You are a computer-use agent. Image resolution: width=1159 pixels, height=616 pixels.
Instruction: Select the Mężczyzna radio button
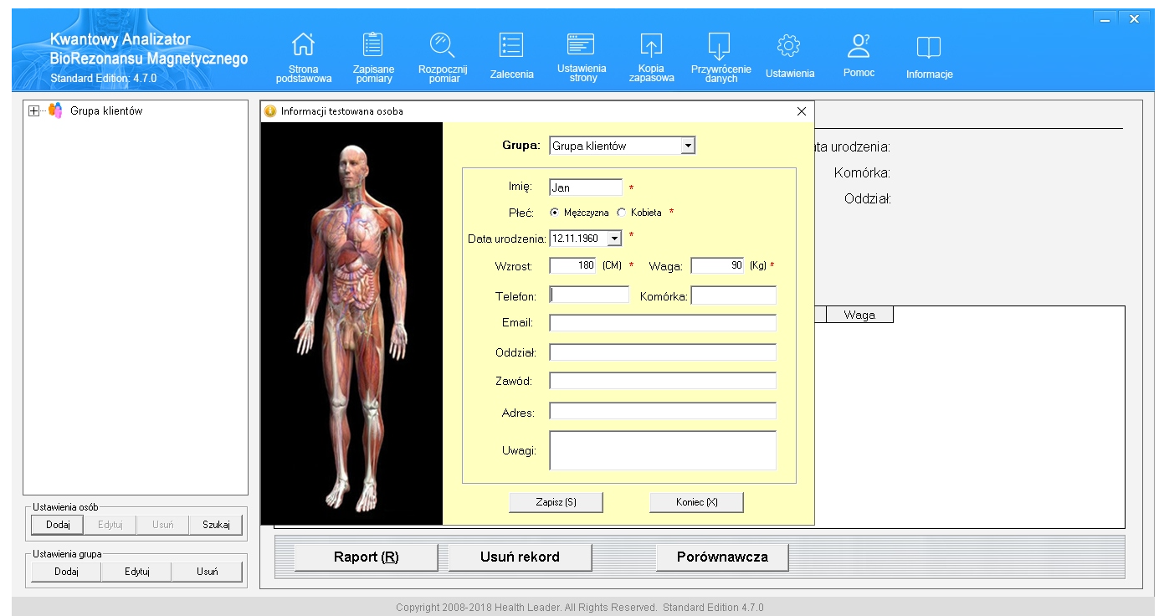(x=555, y=213)
